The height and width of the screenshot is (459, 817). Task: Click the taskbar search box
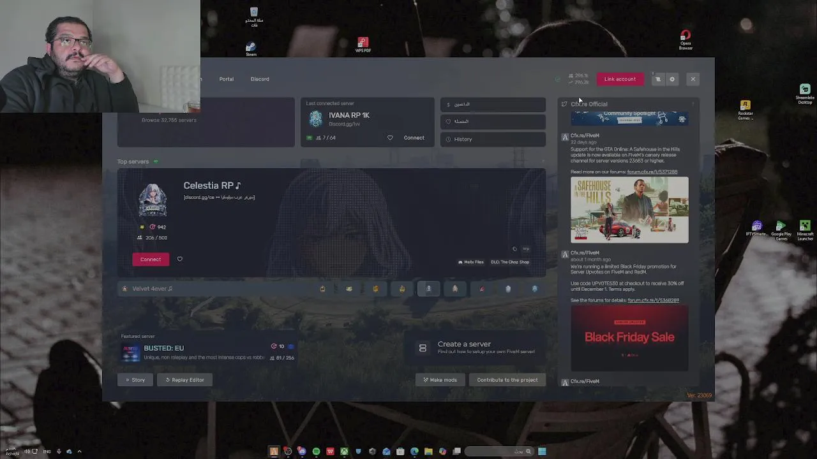click(x=498, y=451)
